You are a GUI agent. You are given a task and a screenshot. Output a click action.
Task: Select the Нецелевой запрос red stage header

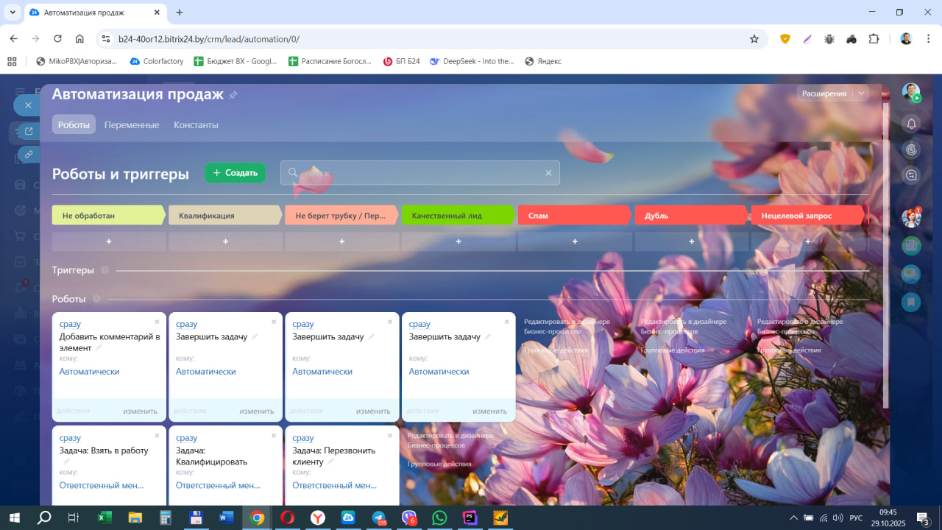click(x=808, y=216)
